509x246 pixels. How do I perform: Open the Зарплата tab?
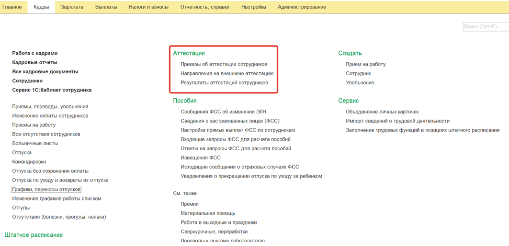72,7
